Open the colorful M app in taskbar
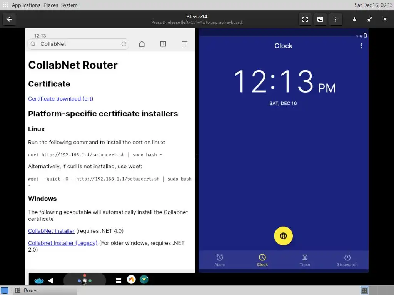The height and width of the screenshot is (295, 394). pyautogui.click(x=131, y=280)
